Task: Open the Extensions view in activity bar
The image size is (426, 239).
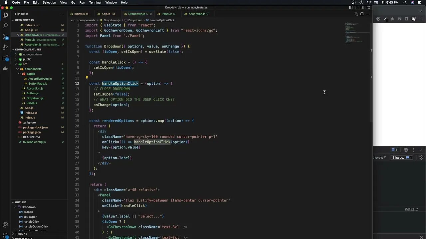Action: pos(5,58)
